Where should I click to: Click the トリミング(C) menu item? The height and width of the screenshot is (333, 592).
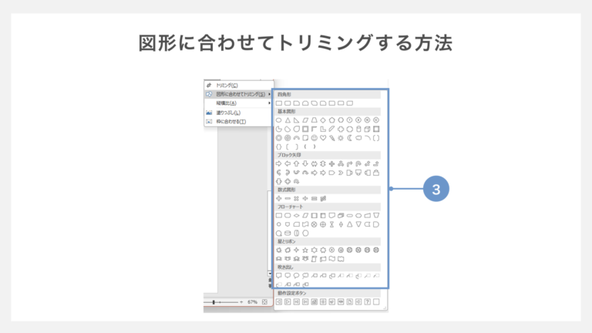tap(227, 85)
